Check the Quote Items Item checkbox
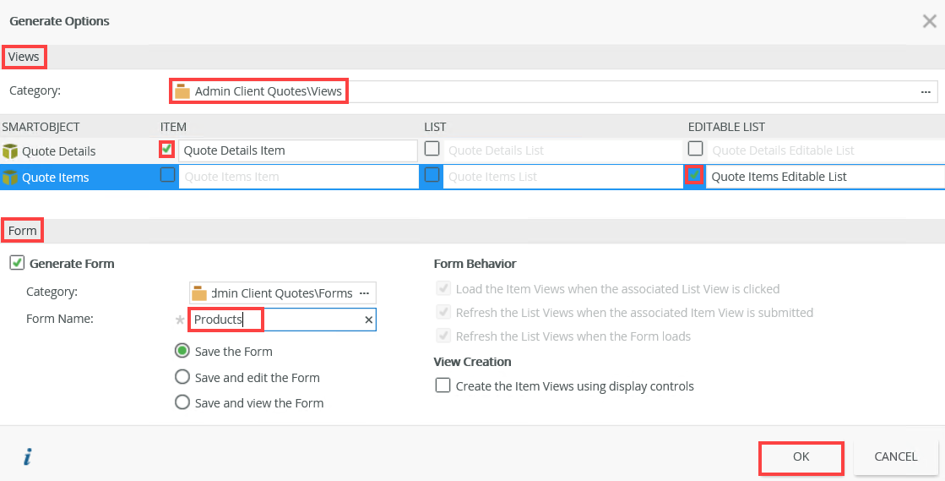945x481 pixels. (x=167, y=176)
